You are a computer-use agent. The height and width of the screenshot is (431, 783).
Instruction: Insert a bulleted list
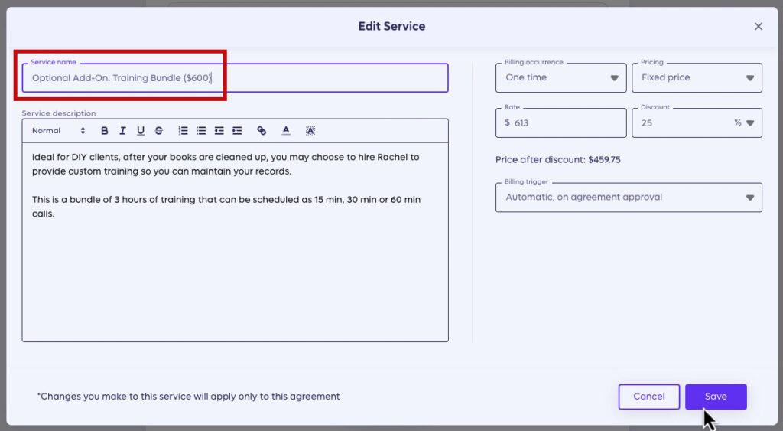201,130
